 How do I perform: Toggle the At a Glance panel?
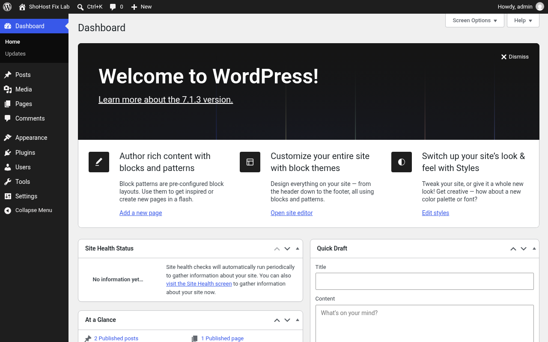tap(298, 320)
